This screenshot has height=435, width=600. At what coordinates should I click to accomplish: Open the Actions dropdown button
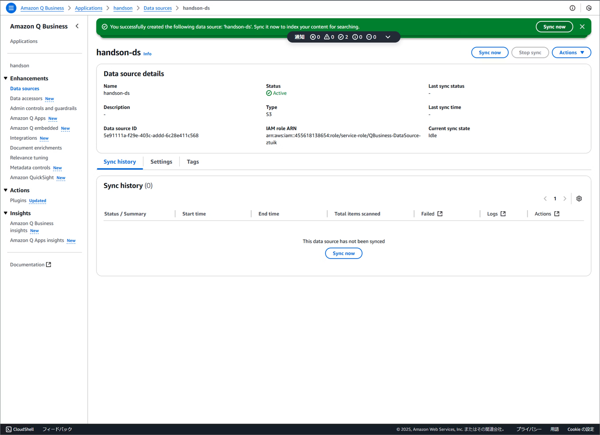(571, 52)
